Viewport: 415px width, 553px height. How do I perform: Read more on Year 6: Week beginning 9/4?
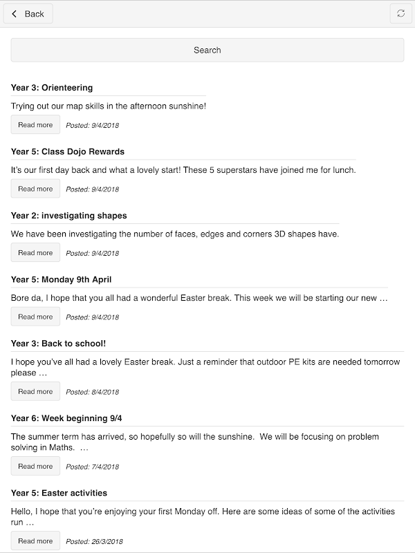(x=35, y=466)
